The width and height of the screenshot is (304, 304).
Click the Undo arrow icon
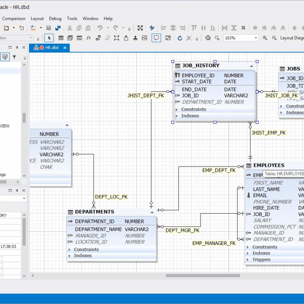click(100, 28)
